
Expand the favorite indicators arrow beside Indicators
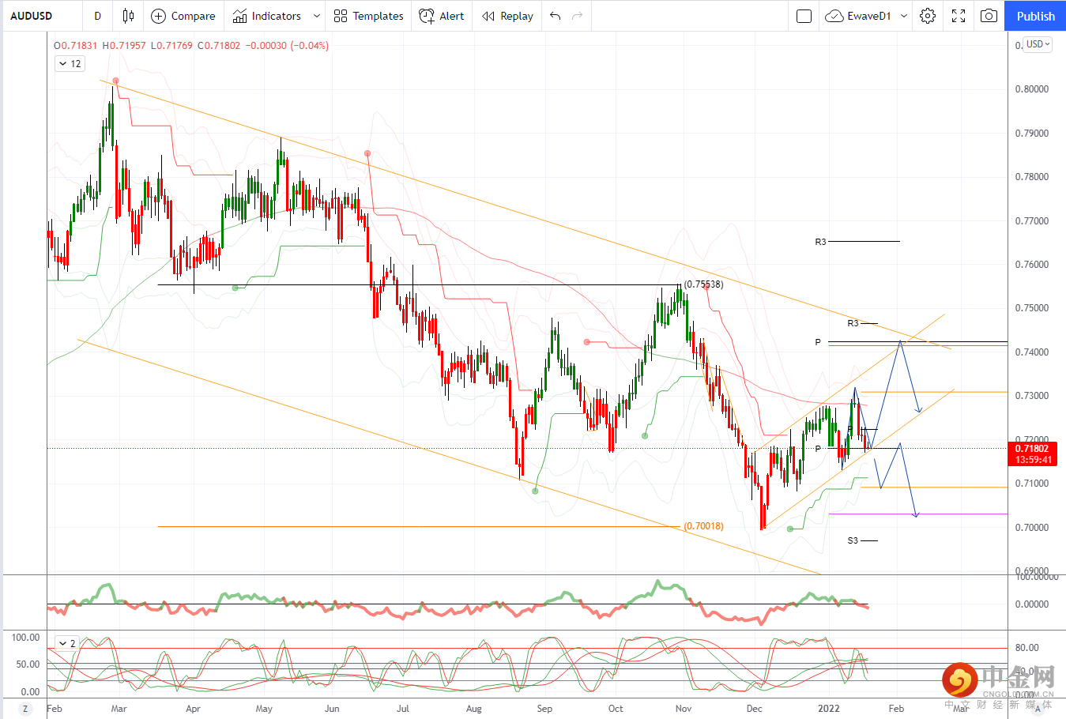click(317, 16)
